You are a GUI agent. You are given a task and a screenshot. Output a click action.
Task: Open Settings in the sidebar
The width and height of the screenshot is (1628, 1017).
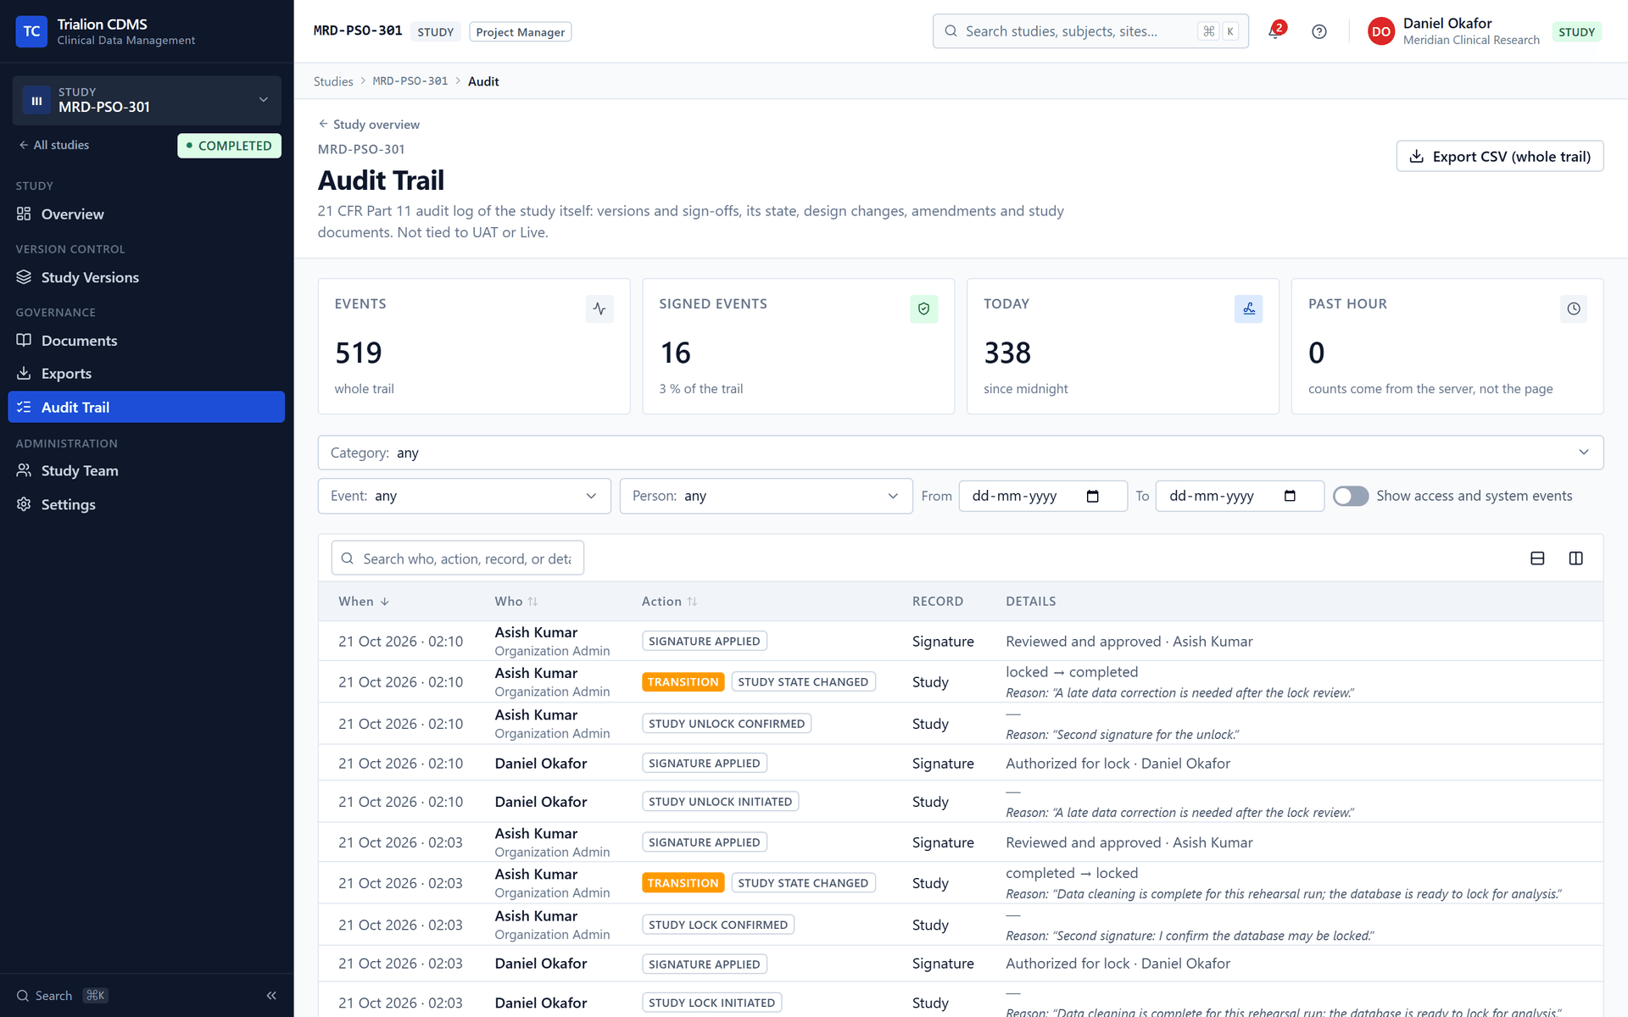(x=146, y=504)
